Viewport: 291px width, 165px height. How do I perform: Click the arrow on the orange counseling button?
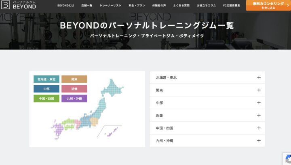point(288,5)
